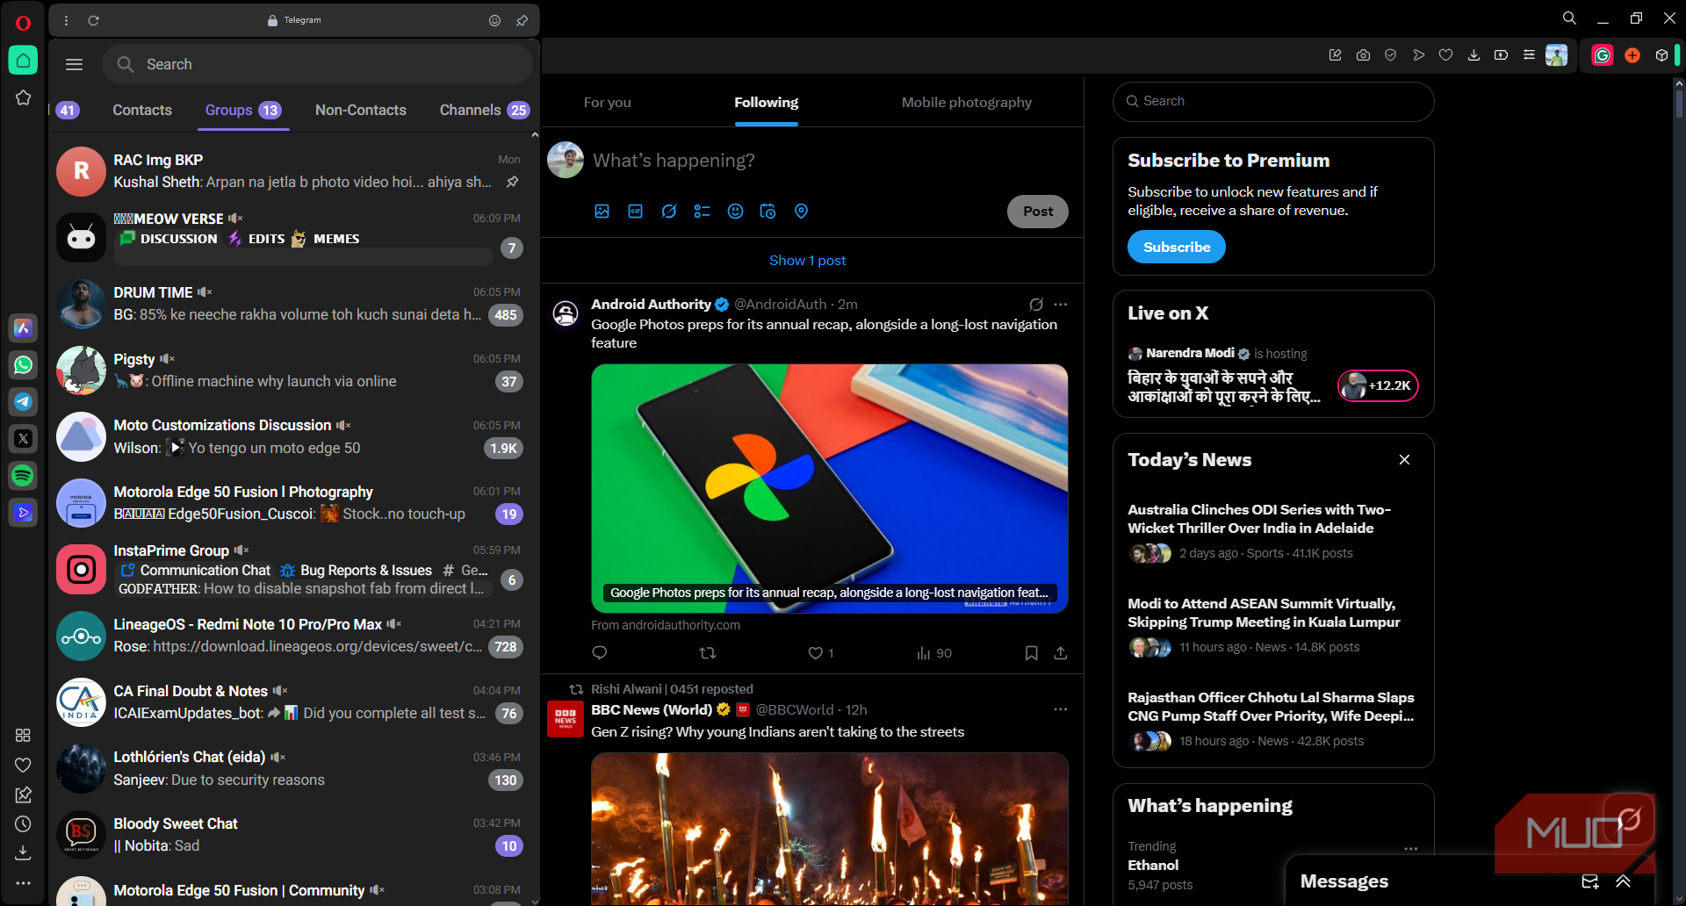The height and width of the screenshot is (906, 1686).
Task: Add a GIF to the post
Action: [x=636, y=212]
